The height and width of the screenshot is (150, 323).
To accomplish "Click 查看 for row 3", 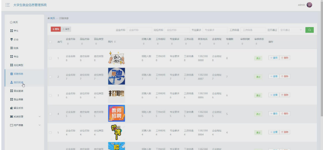I will point(274,95).
